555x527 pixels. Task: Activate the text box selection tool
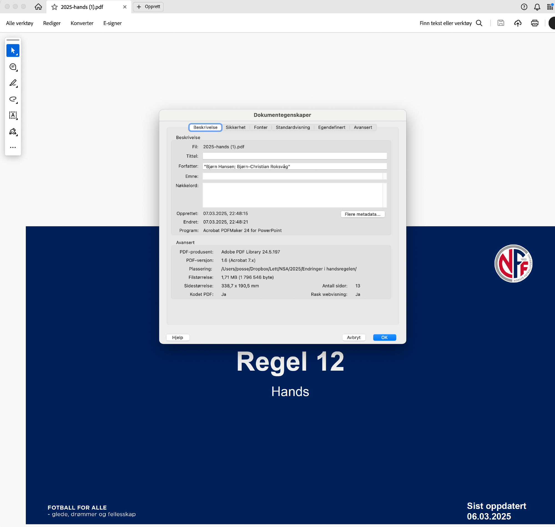pos(13,116)
